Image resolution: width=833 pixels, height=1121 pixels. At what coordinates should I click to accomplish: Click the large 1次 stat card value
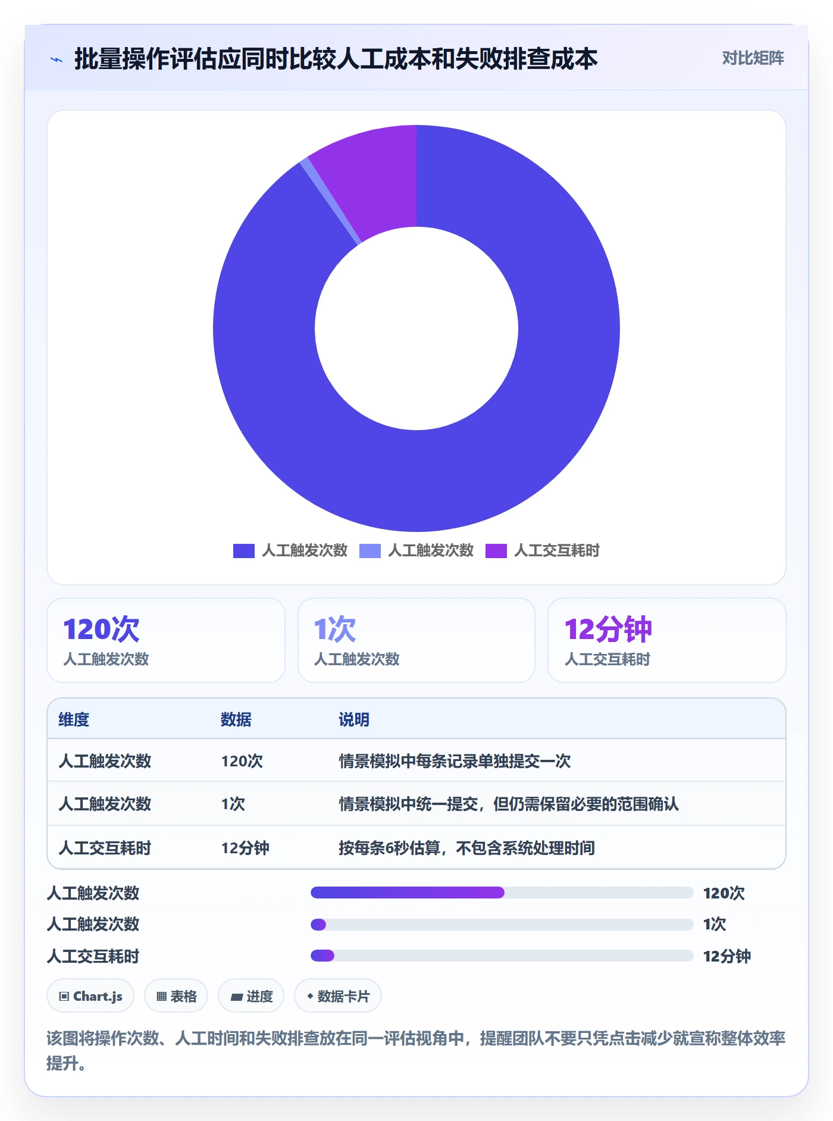[335, 629]
